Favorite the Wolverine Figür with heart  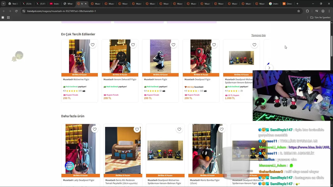[x=93, y=45]
